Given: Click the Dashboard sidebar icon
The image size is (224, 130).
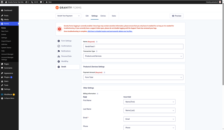Looking at the screenshot, I should pyautogui.click(x=2, y=10).
